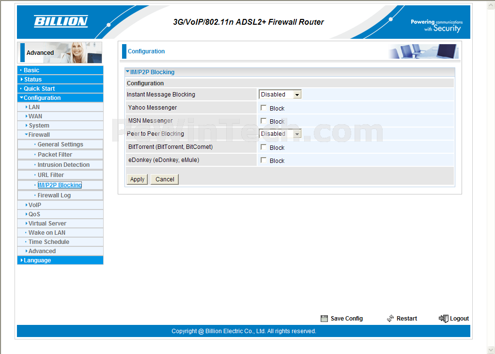495x354 pixels.
Task: Enable eDonkey Block checkbox
Action: click(263, 160)
